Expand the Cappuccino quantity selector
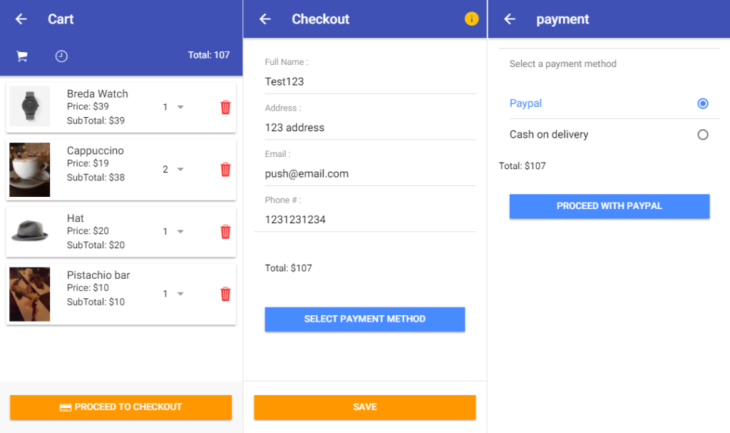This screenshot has height=433, width=730. tap(173, 169)
